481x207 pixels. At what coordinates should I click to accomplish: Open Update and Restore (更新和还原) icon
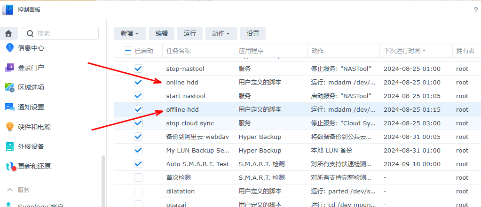(10, 166)
